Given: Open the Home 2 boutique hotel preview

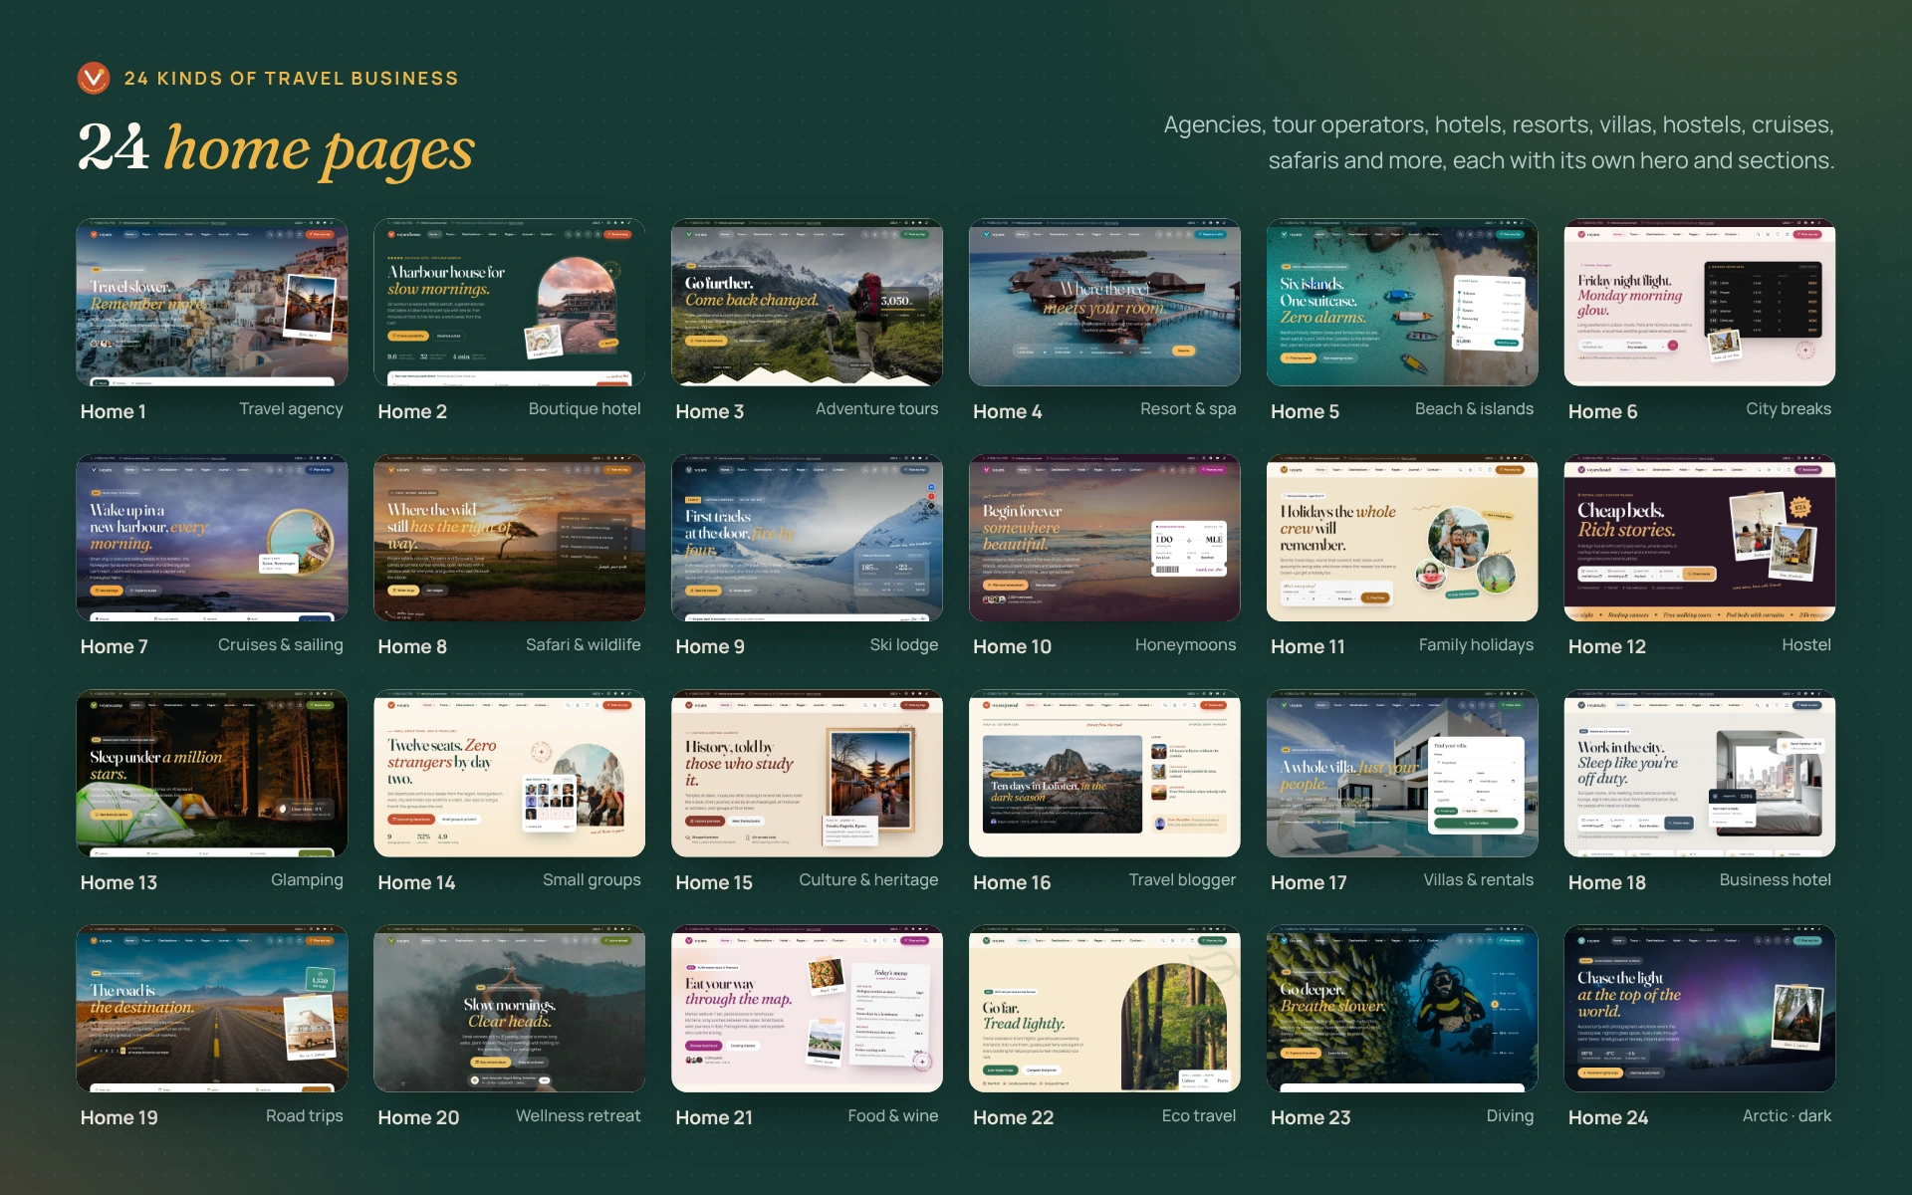Looking at the screenshot, I should [x=510, y=303].
